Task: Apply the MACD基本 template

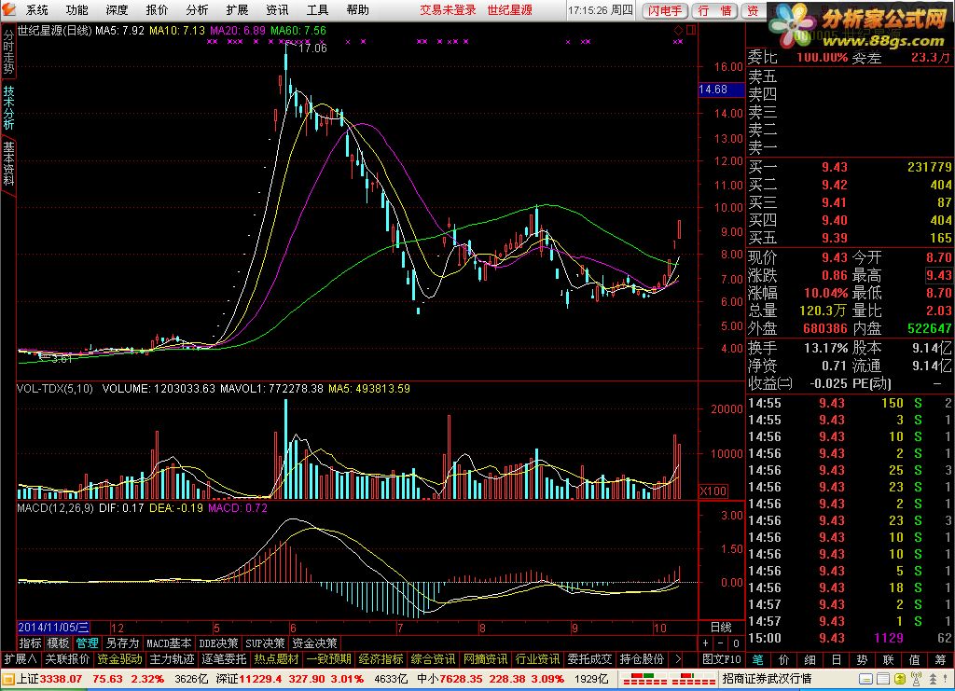Action: [169, 643]
